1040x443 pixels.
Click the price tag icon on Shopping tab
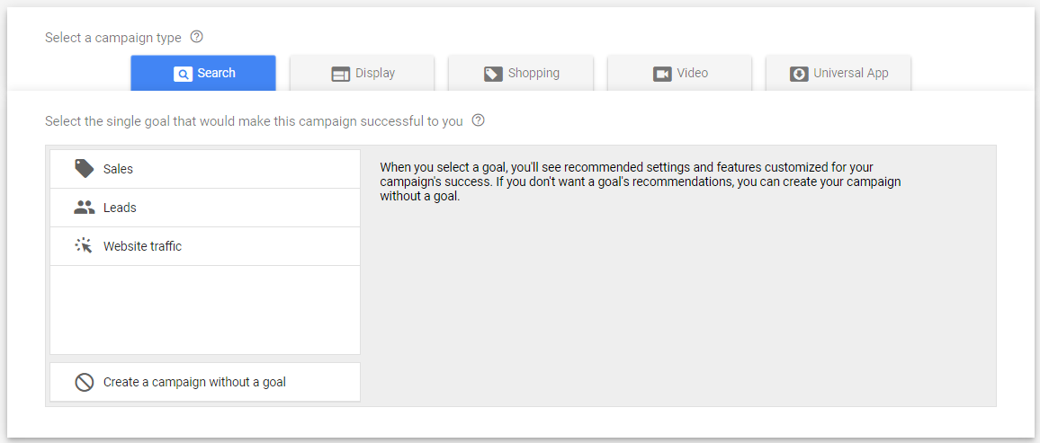click(x=493, y=74)
